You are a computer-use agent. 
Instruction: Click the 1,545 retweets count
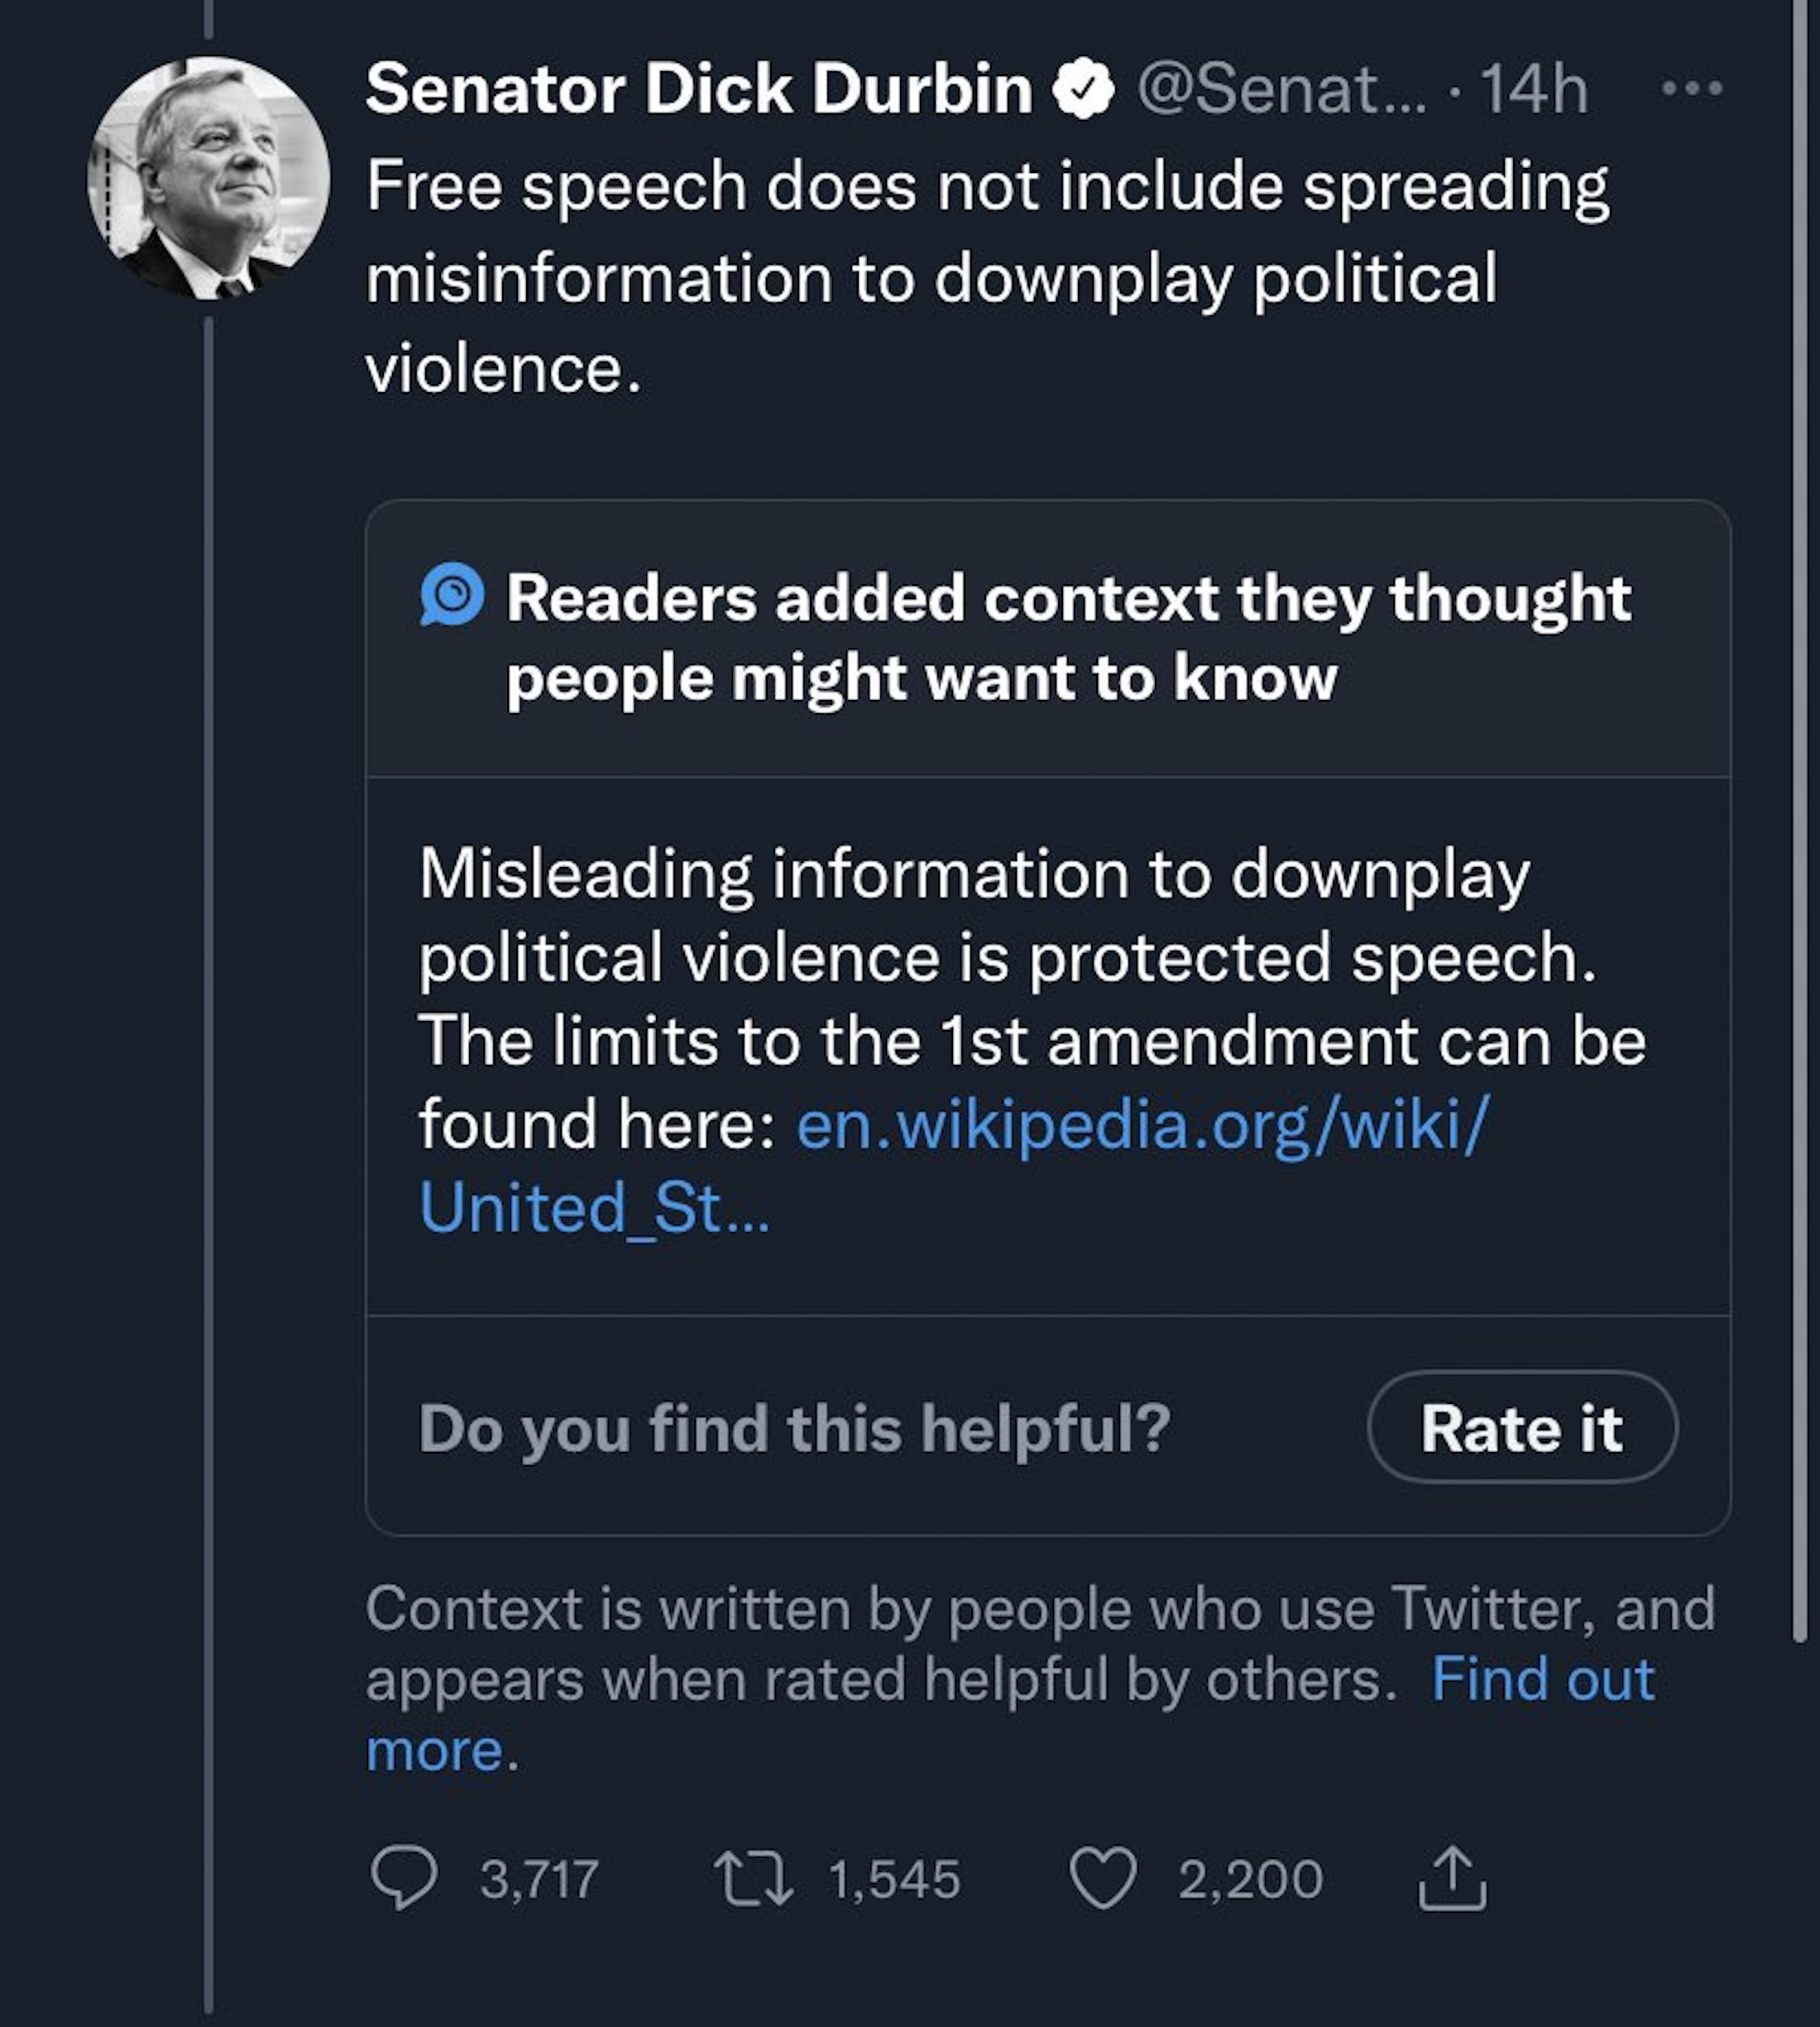click(894, 1879)
